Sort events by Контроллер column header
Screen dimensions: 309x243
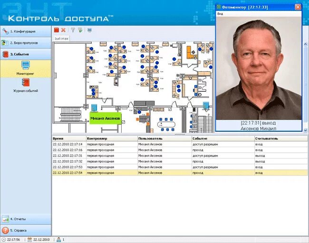click(x=112, y=138)
